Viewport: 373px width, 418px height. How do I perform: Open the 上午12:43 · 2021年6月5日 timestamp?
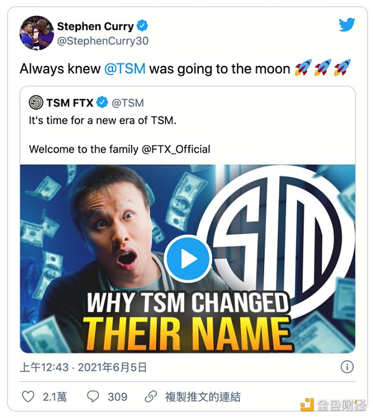coord(83,367)
